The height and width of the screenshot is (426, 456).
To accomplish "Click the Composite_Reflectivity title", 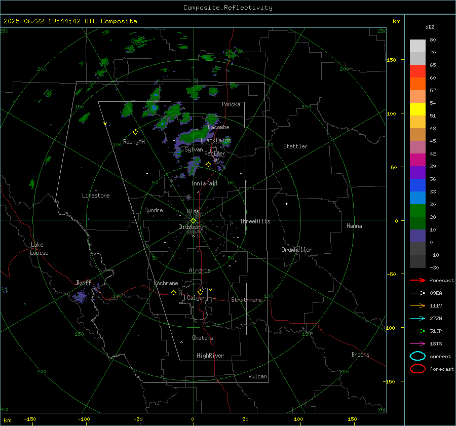I will point(228,8).
